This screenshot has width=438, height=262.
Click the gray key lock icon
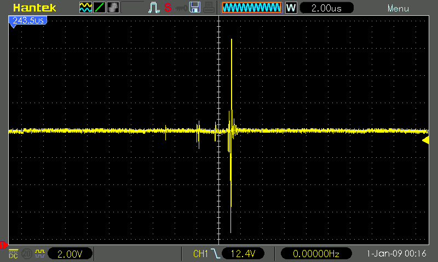pos(182,8)
